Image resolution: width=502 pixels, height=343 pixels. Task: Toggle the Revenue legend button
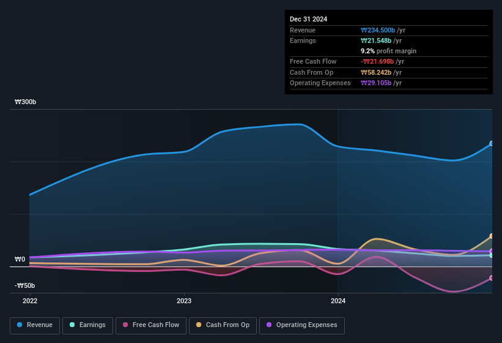click(35, 325)
